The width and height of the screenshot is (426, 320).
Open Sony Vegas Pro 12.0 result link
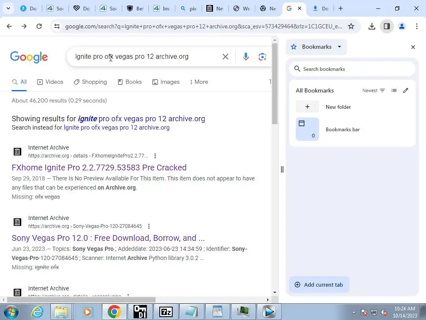pos(108,238)
